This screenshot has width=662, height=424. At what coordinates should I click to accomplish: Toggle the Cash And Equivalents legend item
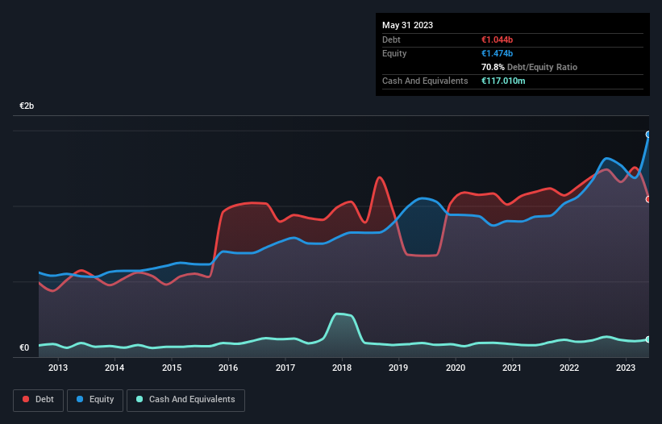185,400
